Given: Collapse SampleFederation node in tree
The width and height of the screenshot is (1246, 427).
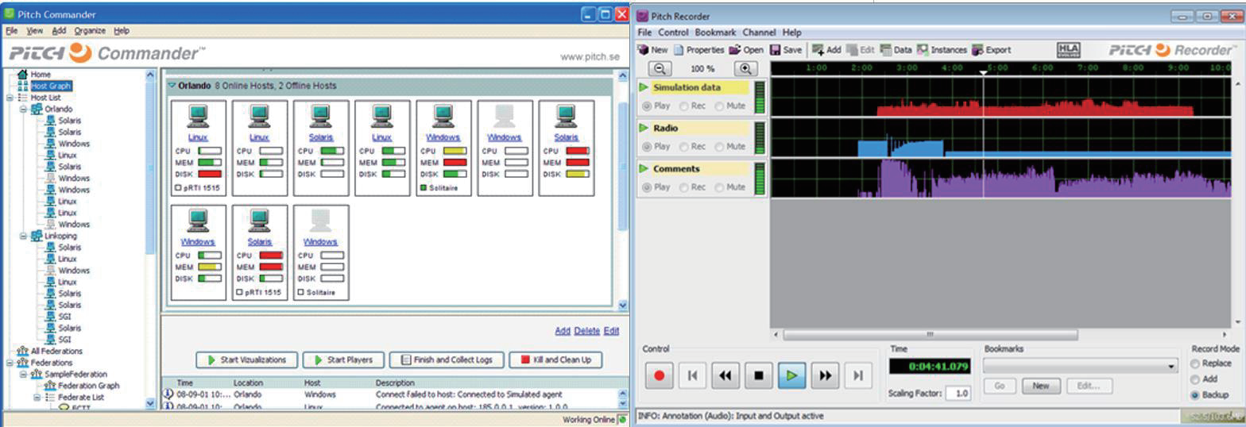Looking at the screenshot, I should click(x=24, y=374).
